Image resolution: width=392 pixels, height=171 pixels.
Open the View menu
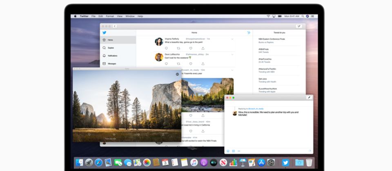(x=120, y=16)
